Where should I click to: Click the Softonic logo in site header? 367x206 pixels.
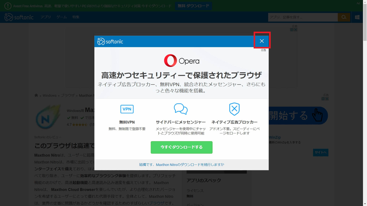[19, 17]
